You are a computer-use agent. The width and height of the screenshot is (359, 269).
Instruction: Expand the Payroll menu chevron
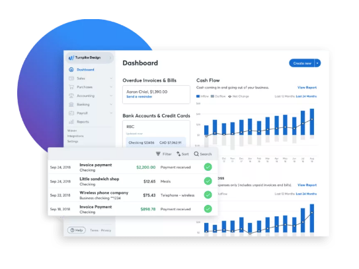[x=111, y=113]
